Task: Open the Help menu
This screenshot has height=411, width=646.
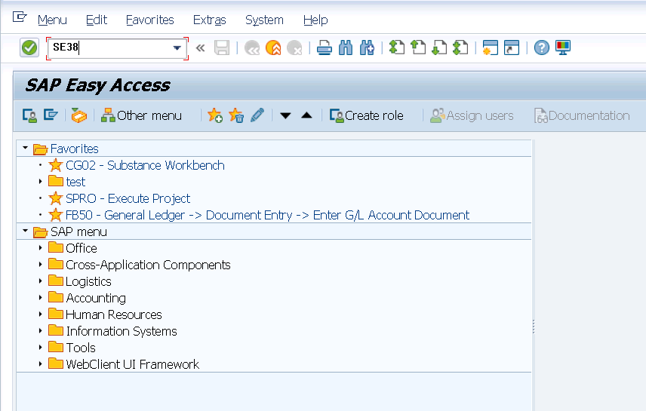Action: point(315,20)
